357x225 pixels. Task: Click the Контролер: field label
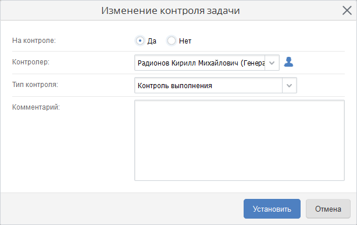point(31,61)
